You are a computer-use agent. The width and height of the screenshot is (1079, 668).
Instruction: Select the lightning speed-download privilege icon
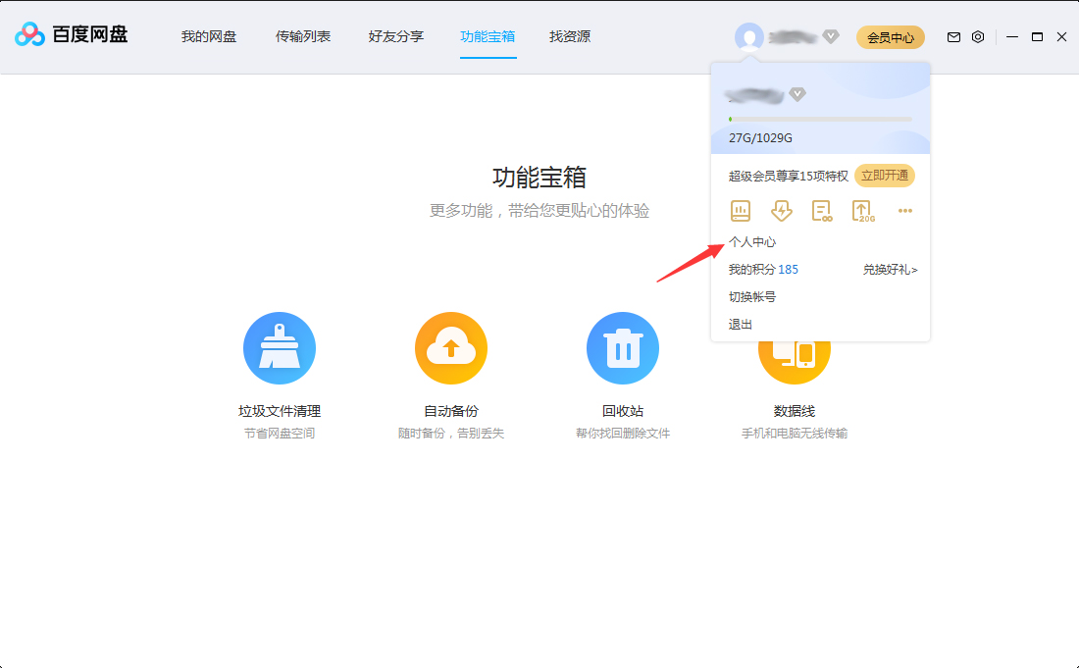pos(781,210)
